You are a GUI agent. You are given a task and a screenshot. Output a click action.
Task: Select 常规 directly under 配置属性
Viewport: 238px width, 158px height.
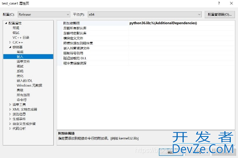coord(16,28)
